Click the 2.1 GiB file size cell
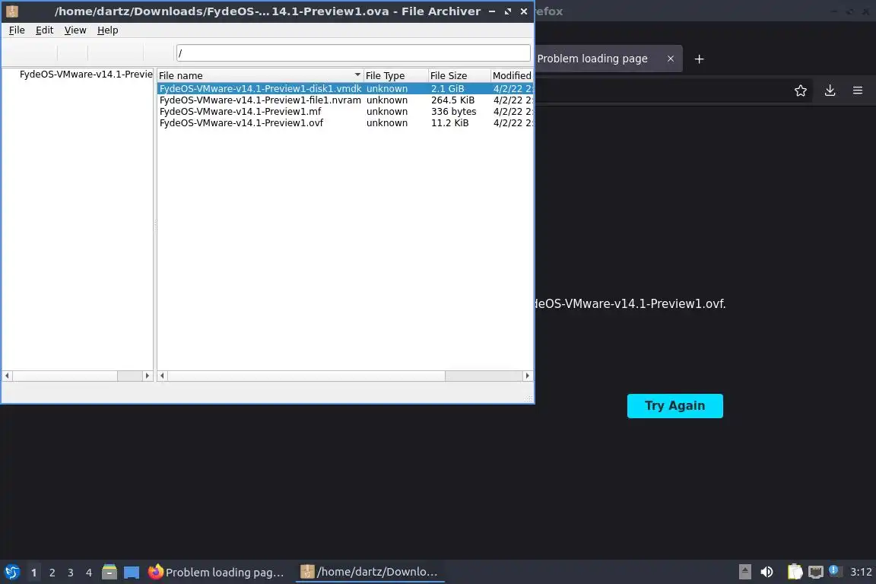The width and height of the screenshot is (876, 584). (x=447, y=88)
